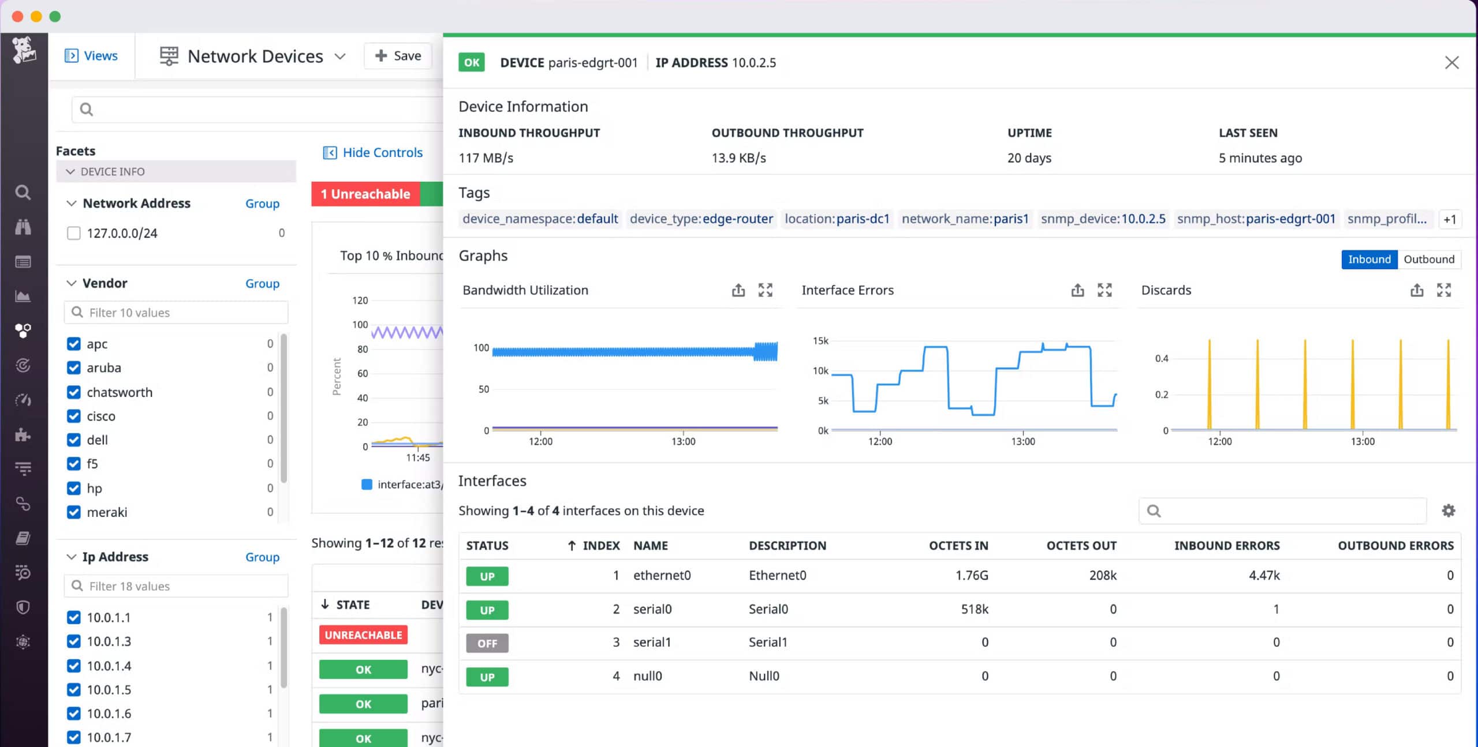This screenshot has height=747, width=1478.
Task: Uncheck the 10.0.1.5 IP address checkbox
Action: point(73,689)
